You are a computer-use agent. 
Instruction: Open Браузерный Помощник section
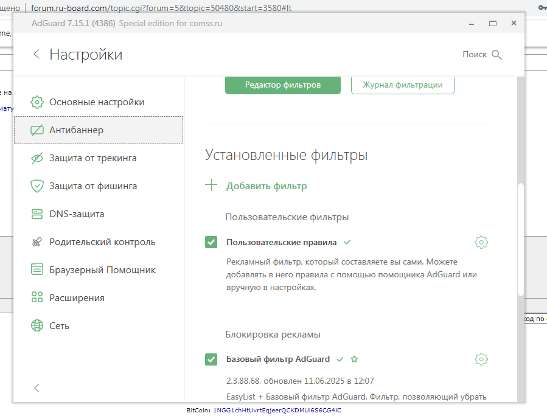[x=99, y=269]
